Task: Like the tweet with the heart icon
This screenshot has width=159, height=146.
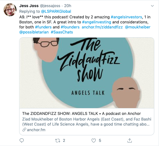Action: point(94,141)
